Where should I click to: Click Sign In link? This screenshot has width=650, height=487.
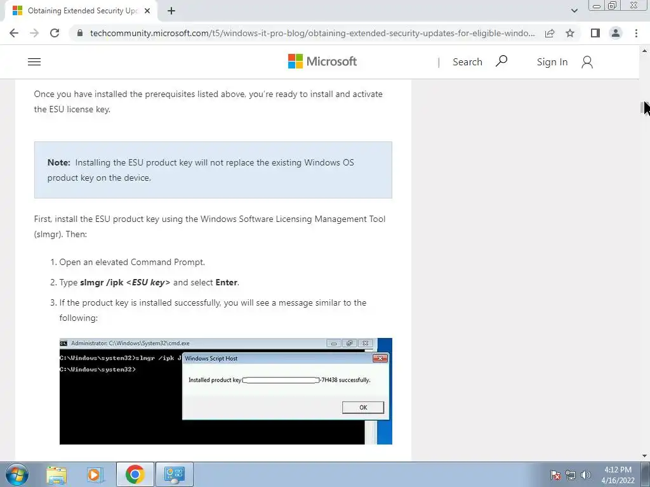click(x=552, y=62)
